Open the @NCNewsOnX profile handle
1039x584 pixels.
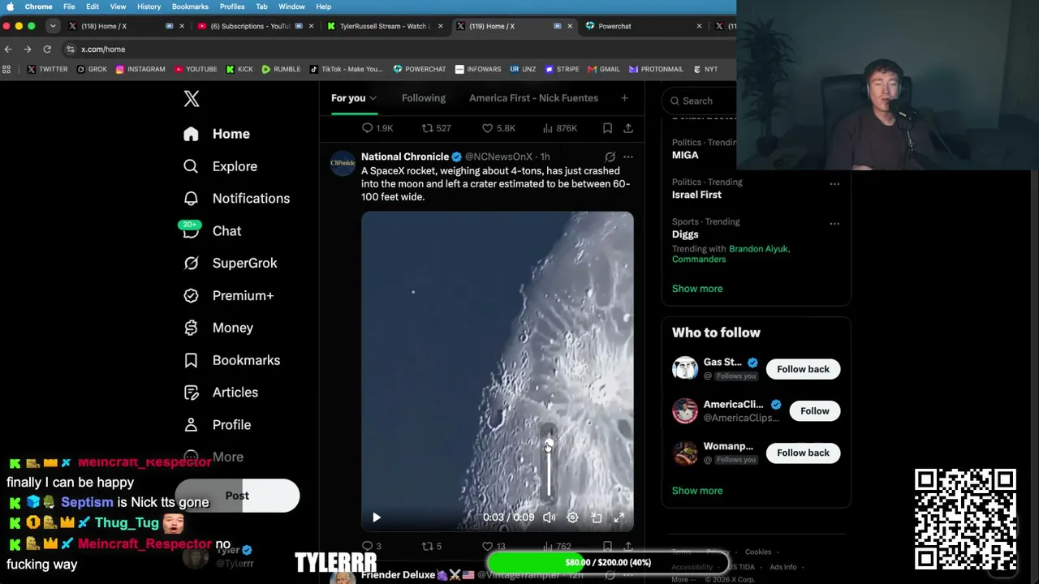tap(498, 157)
